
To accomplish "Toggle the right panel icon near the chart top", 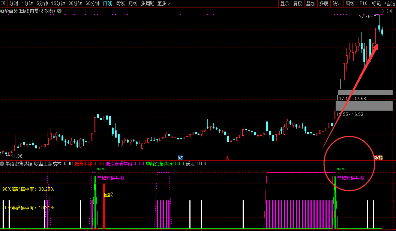I will coord(389,11).
